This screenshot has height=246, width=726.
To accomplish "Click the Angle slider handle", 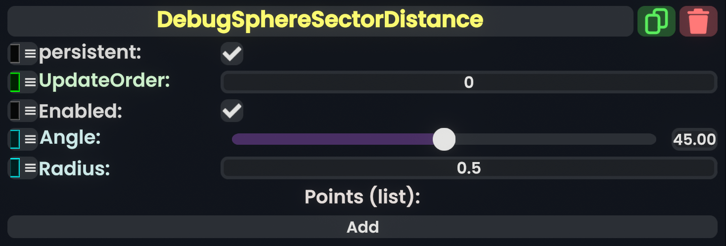I will 444,139.
